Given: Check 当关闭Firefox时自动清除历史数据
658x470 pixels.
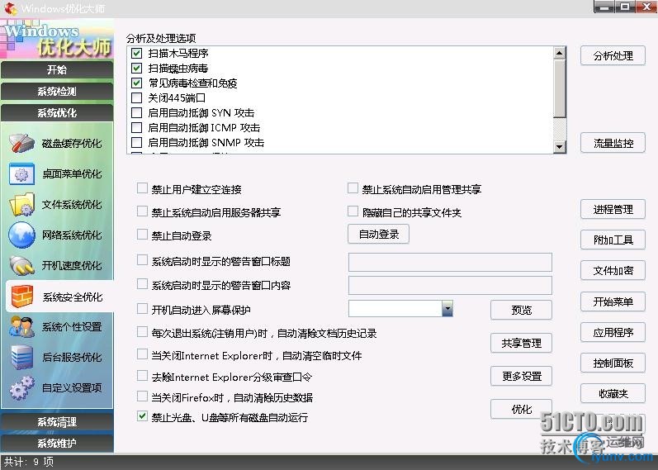Looking at the screenshot, I should (142, 396).
